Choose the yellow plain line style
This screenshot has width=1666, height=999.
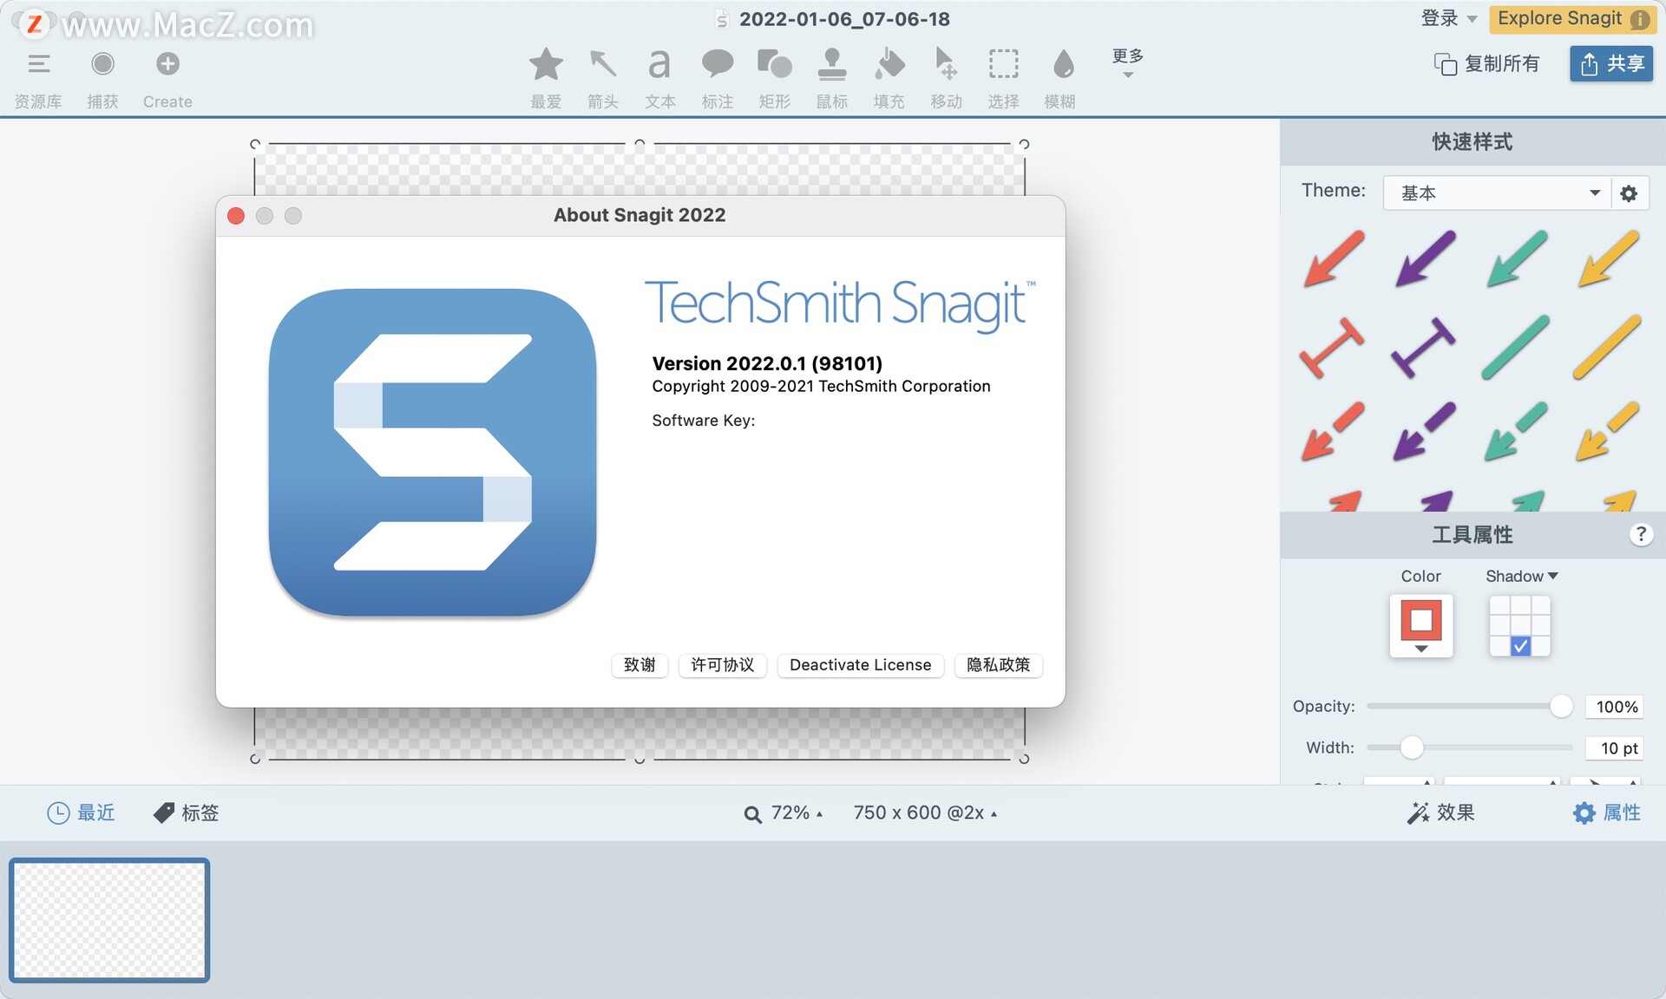click(x=1607, y=347)
